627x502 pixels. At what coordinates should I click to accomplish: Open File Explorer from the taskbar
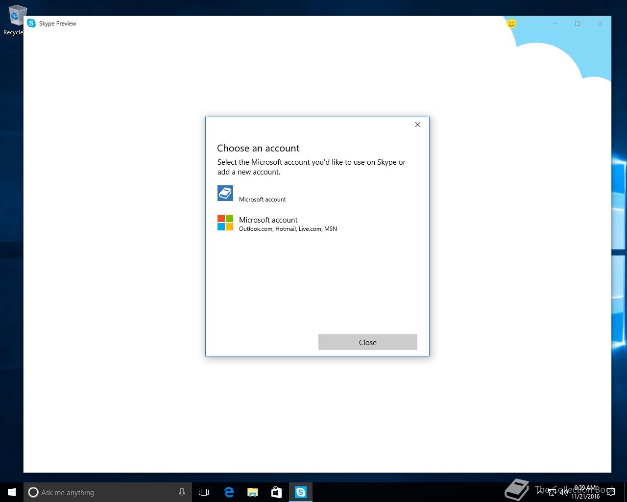coord(253,492)
